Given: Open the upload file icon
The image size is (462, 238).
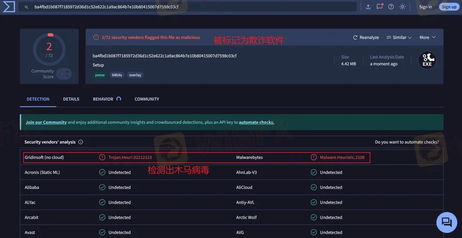Looking at the screenshot, I should click(368, 7).
